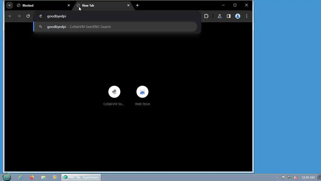Switch to the Blocked tab

(43, 5)
